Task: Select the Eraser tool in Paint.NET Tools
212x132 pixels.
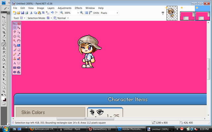Action: [x=19, y=50]
